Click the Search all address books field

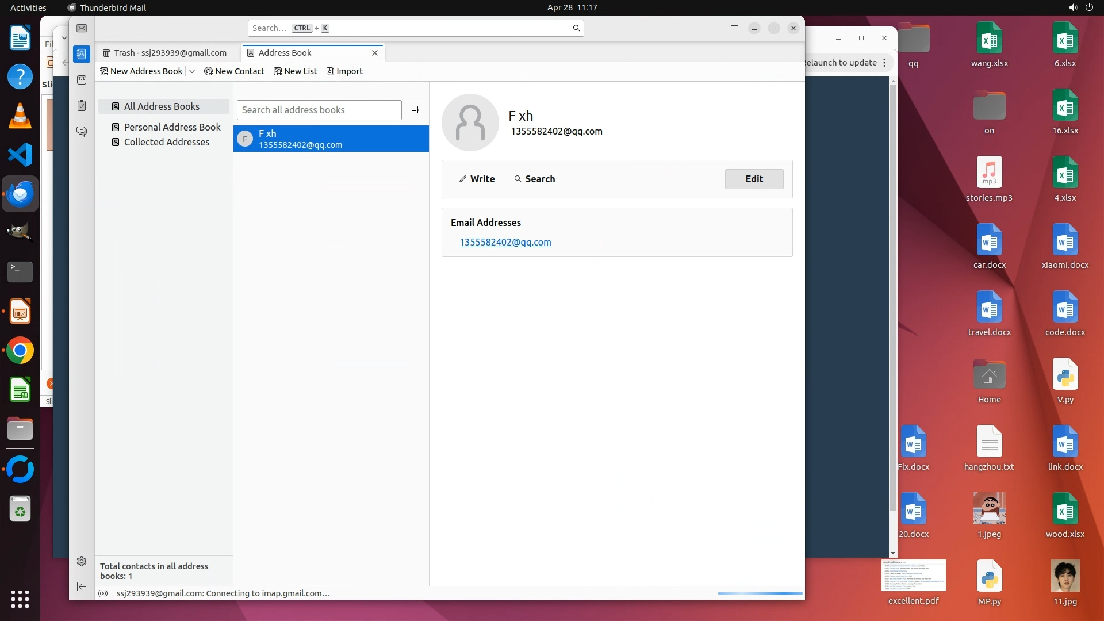click(319, 110)
